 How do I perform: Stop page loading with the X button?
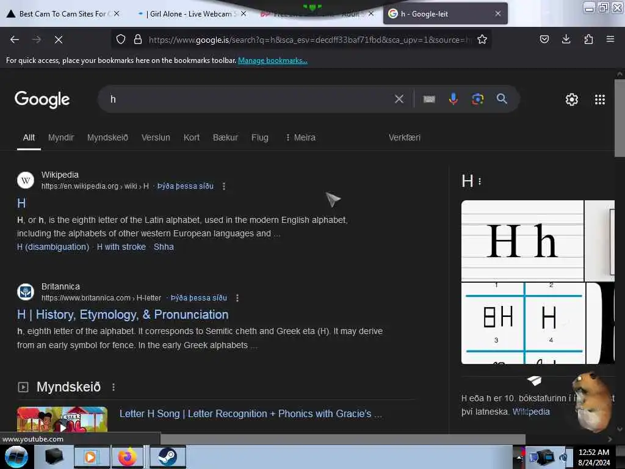point(58,40)
